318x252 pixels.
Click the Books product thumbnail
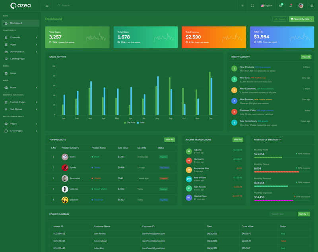click(x=65, y=157)
